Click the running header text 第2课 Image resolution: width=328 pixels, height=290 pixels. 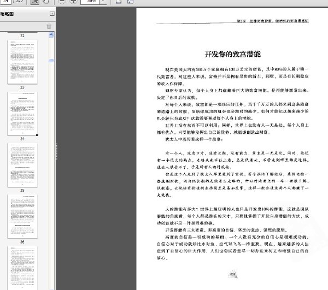(241, 21)
